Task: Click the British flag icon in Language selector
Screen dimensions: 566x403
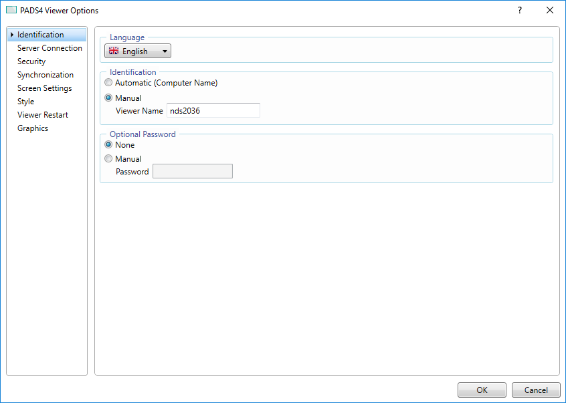Action: [114, 51]
